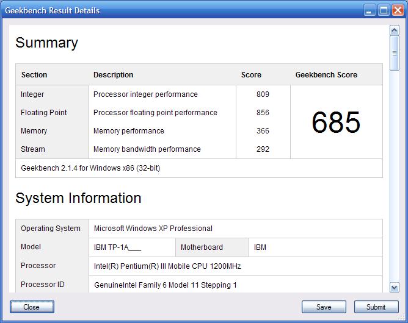The width and height of the screenshot is (408, 323).
Task: Click the Floating Point row label
Action: tap(44, 113)
